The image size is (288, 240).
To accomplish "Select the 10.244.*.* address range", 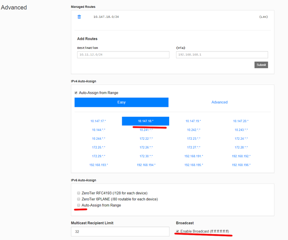I will [98, 139].
